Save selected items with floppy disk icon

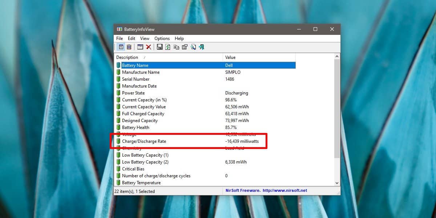[x=160, y=47]
